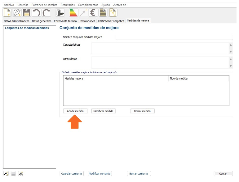The height and width of the screenshot is (182, 239).
Task: Click the report document icon
Action: [103, 13]
